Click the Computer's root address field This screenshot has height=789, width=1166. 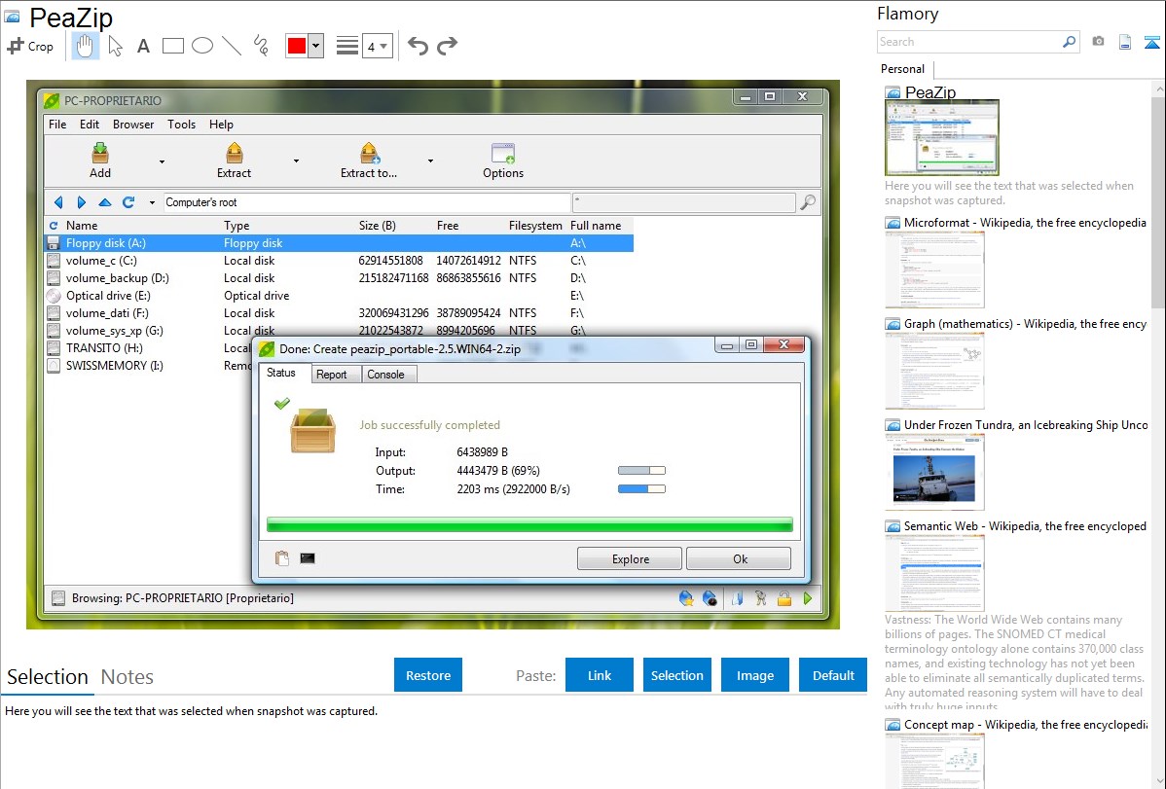(x=367, y=202)
